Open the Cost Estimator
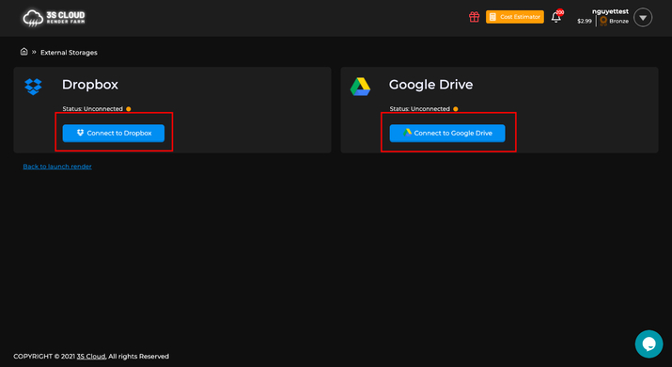Screen dimensions: 672x367 (515, 17)
